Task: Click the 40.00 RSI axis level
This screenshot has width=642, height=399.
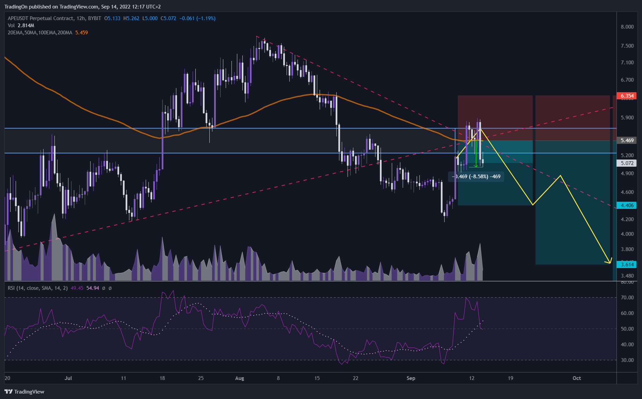Action: point(627,345)
